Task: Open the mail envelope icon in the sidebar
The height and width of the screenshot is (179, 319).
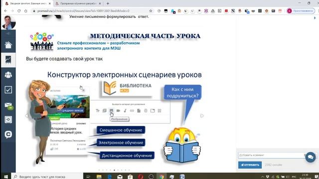Action: pyautogui.click(x=8, y=105)
